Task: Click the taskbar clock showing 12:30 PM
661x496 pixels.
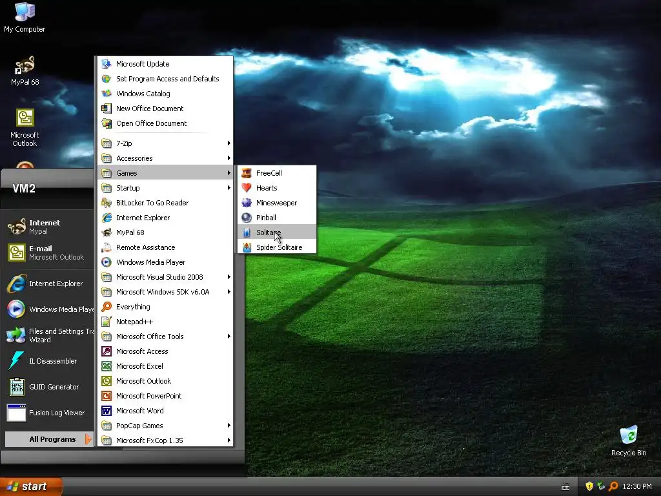Action: click(637, 486)
